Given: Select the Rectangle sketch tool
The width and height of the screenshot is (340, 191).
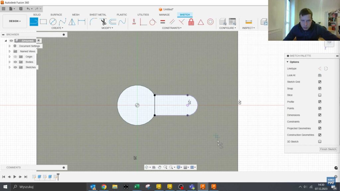Looking at the screenshot, I should (43, 21).
